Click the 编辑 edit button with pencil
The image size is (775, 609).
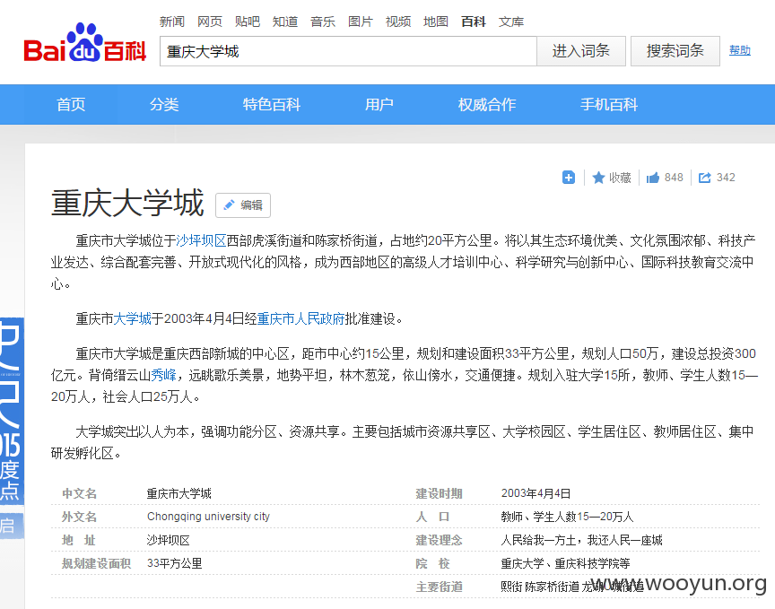coord(243,205)
